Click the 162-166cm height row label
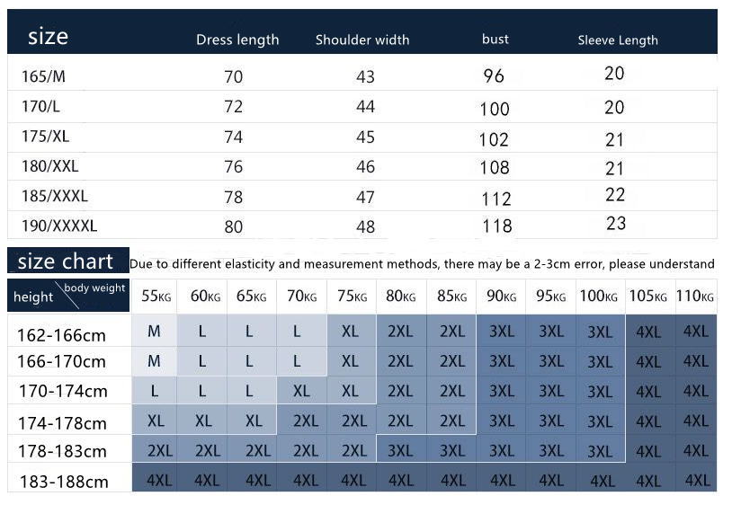This screenshot has width=741, height=505. coord(61,335)
